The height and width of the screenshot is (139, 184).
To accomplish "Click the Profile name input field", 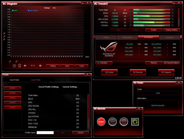I will tap(45, 133).
